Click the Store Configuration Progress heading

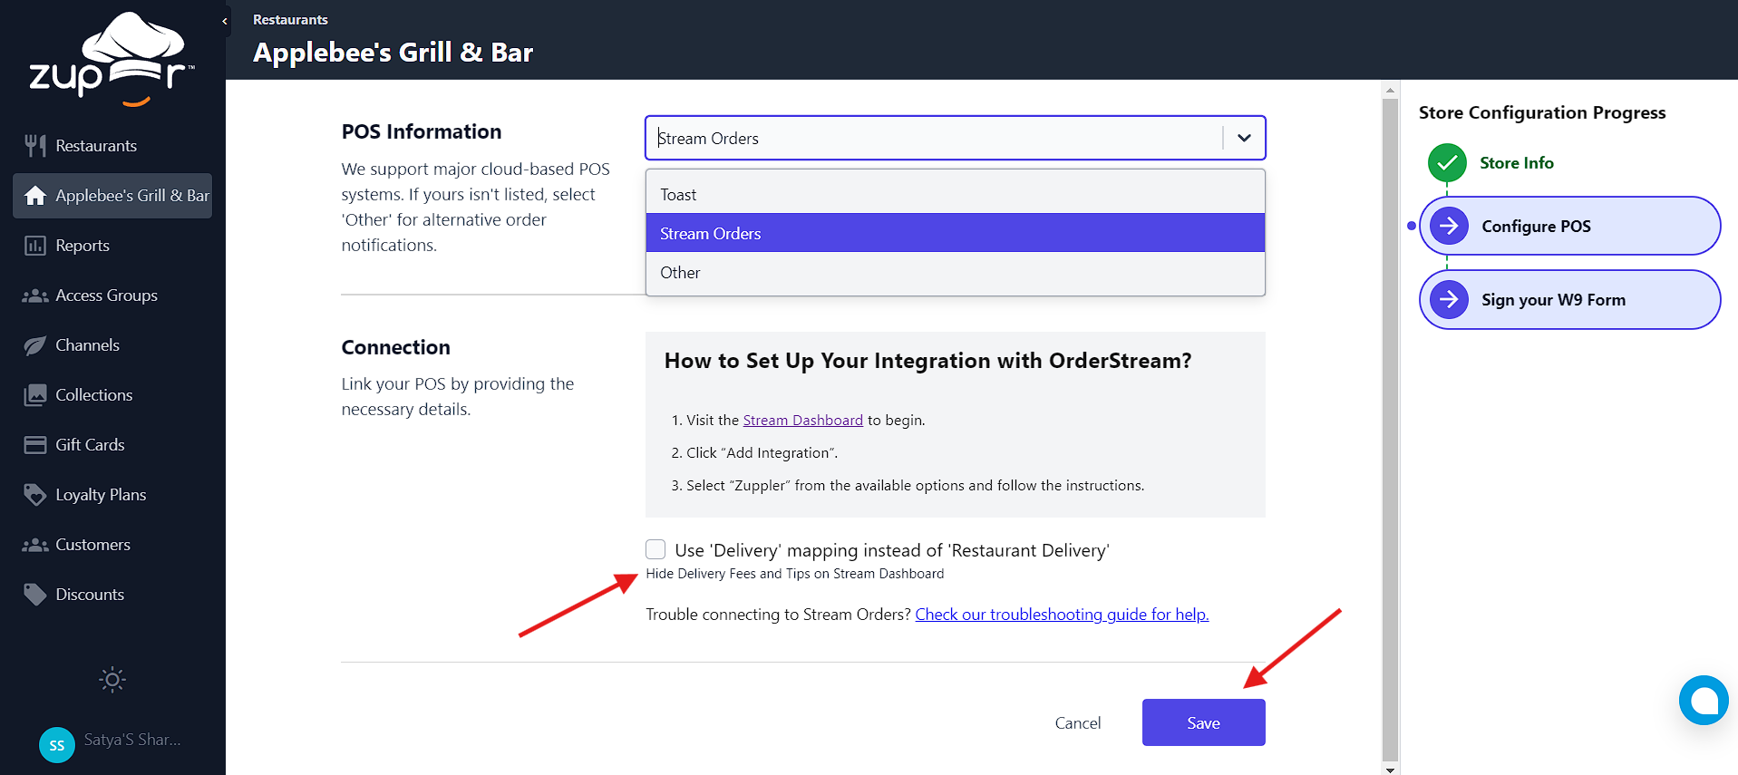(x=1542, y=112)
